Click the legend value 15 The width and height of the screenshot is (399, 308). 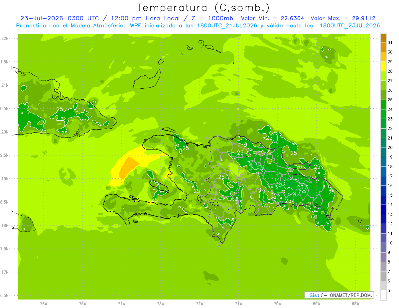coord(390,195)
